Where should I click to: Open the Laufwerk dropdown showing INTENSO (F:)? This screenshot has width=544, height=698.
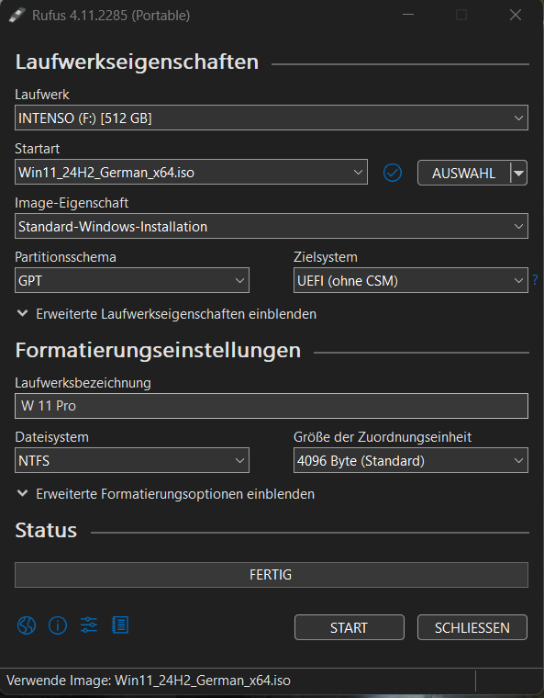[x=272, y=118]
